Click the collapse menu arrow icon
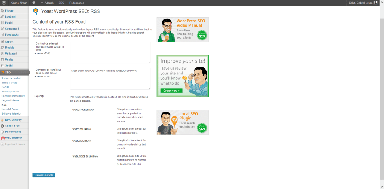 [2, 144]
